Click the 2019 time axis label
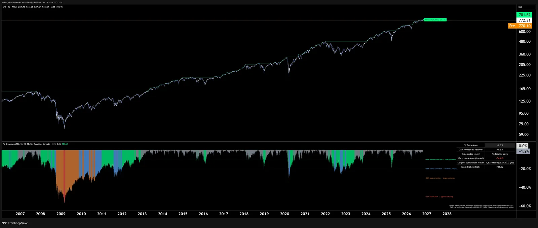 pos(264,214)
